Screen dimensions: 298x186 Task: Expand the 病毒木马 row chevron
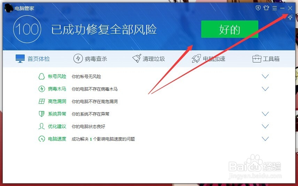(x=265, y=88)
